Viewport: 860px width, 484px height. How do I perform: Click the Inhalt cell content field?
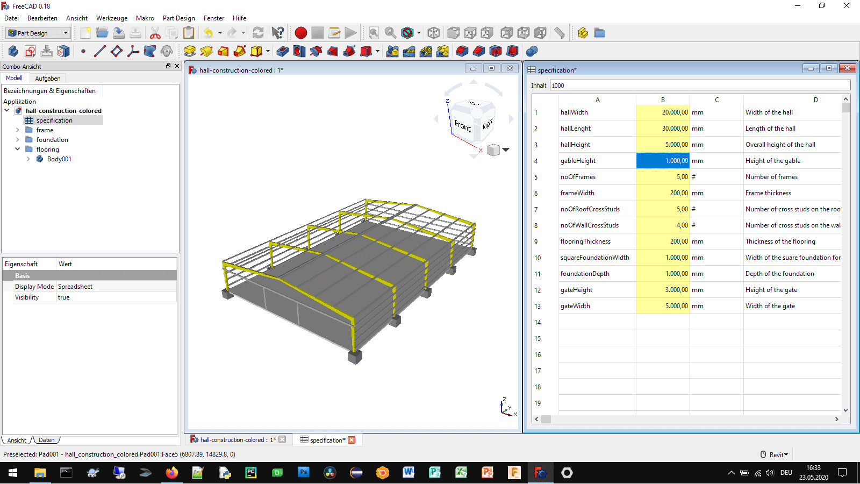click(699, 86)
